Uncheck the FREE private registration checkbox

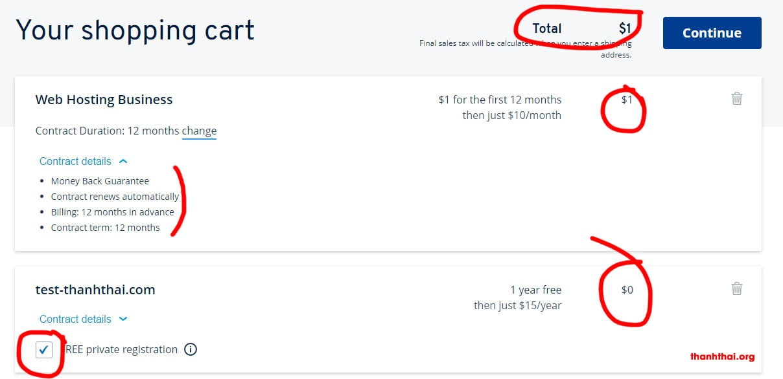coord(44,350)
